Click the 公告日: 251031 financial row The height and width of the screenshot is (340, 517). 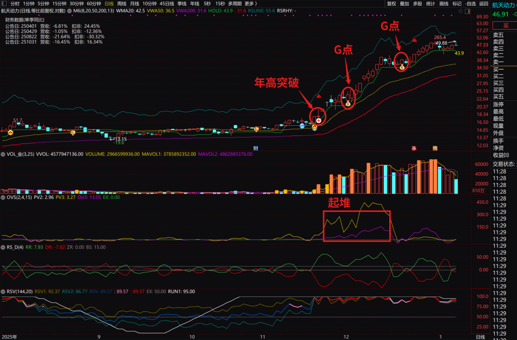(x=54, y=42)
